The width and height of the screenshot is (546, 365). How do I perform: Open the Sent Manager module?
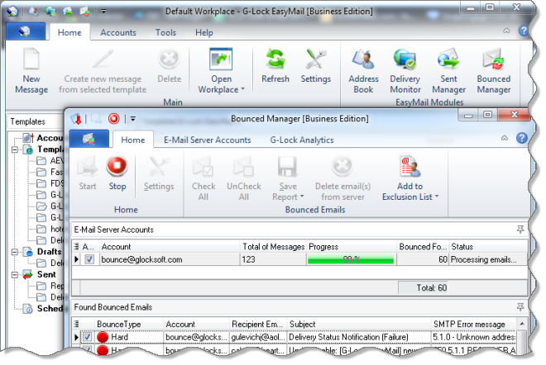[x=448, y=71]
